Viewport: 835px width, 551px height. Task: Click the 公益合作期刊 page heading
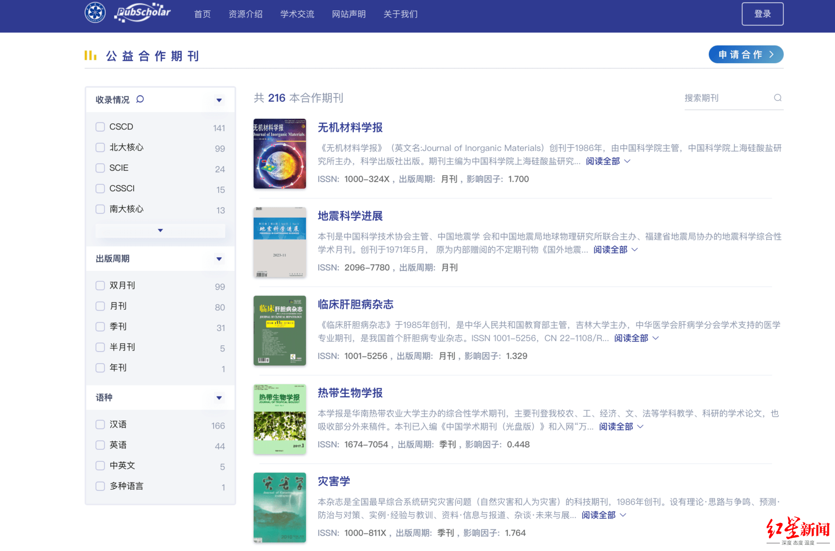tap(152, 56)
